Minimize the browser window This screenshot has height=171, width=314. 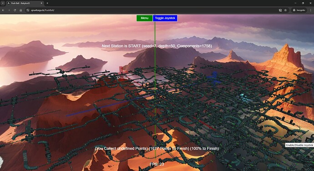click(295, 3)
